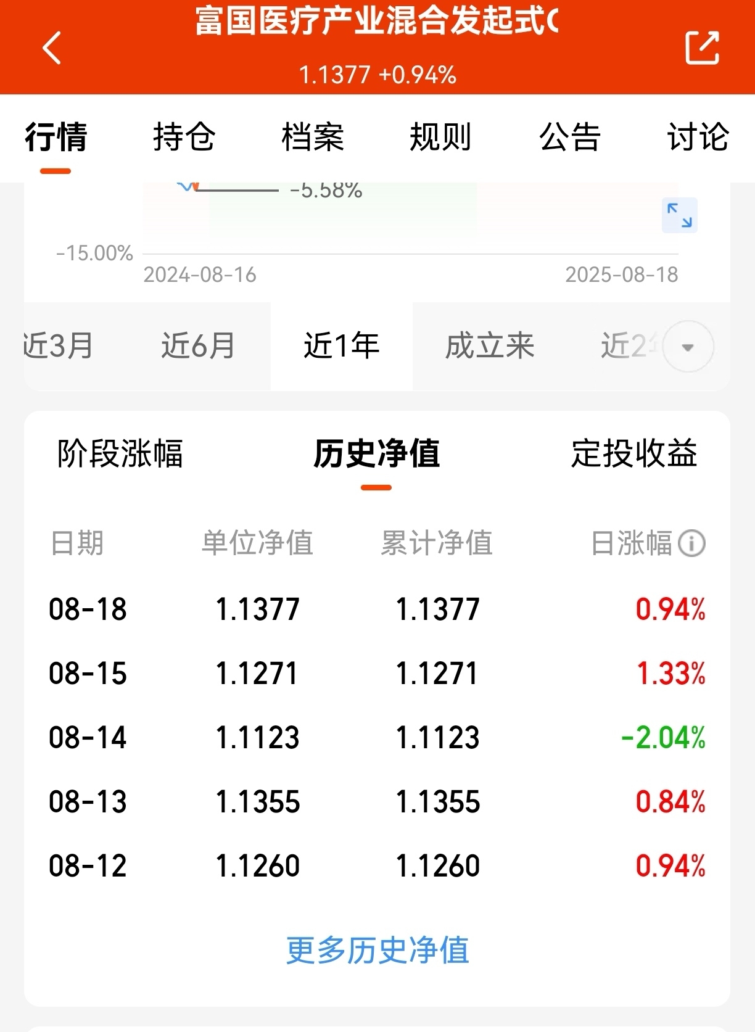Tap the chart start date 2024-08-16
755x1032 pixels.
pos(200,275)
